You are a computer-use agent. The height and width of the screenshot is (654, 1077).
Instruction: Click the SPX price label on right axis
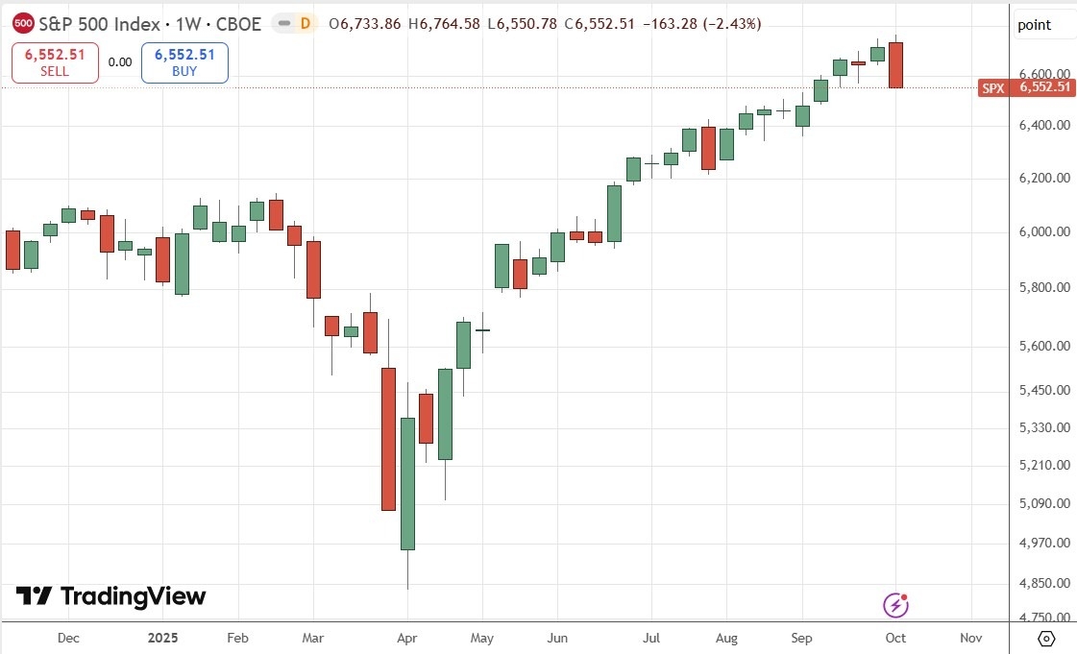1026,87
